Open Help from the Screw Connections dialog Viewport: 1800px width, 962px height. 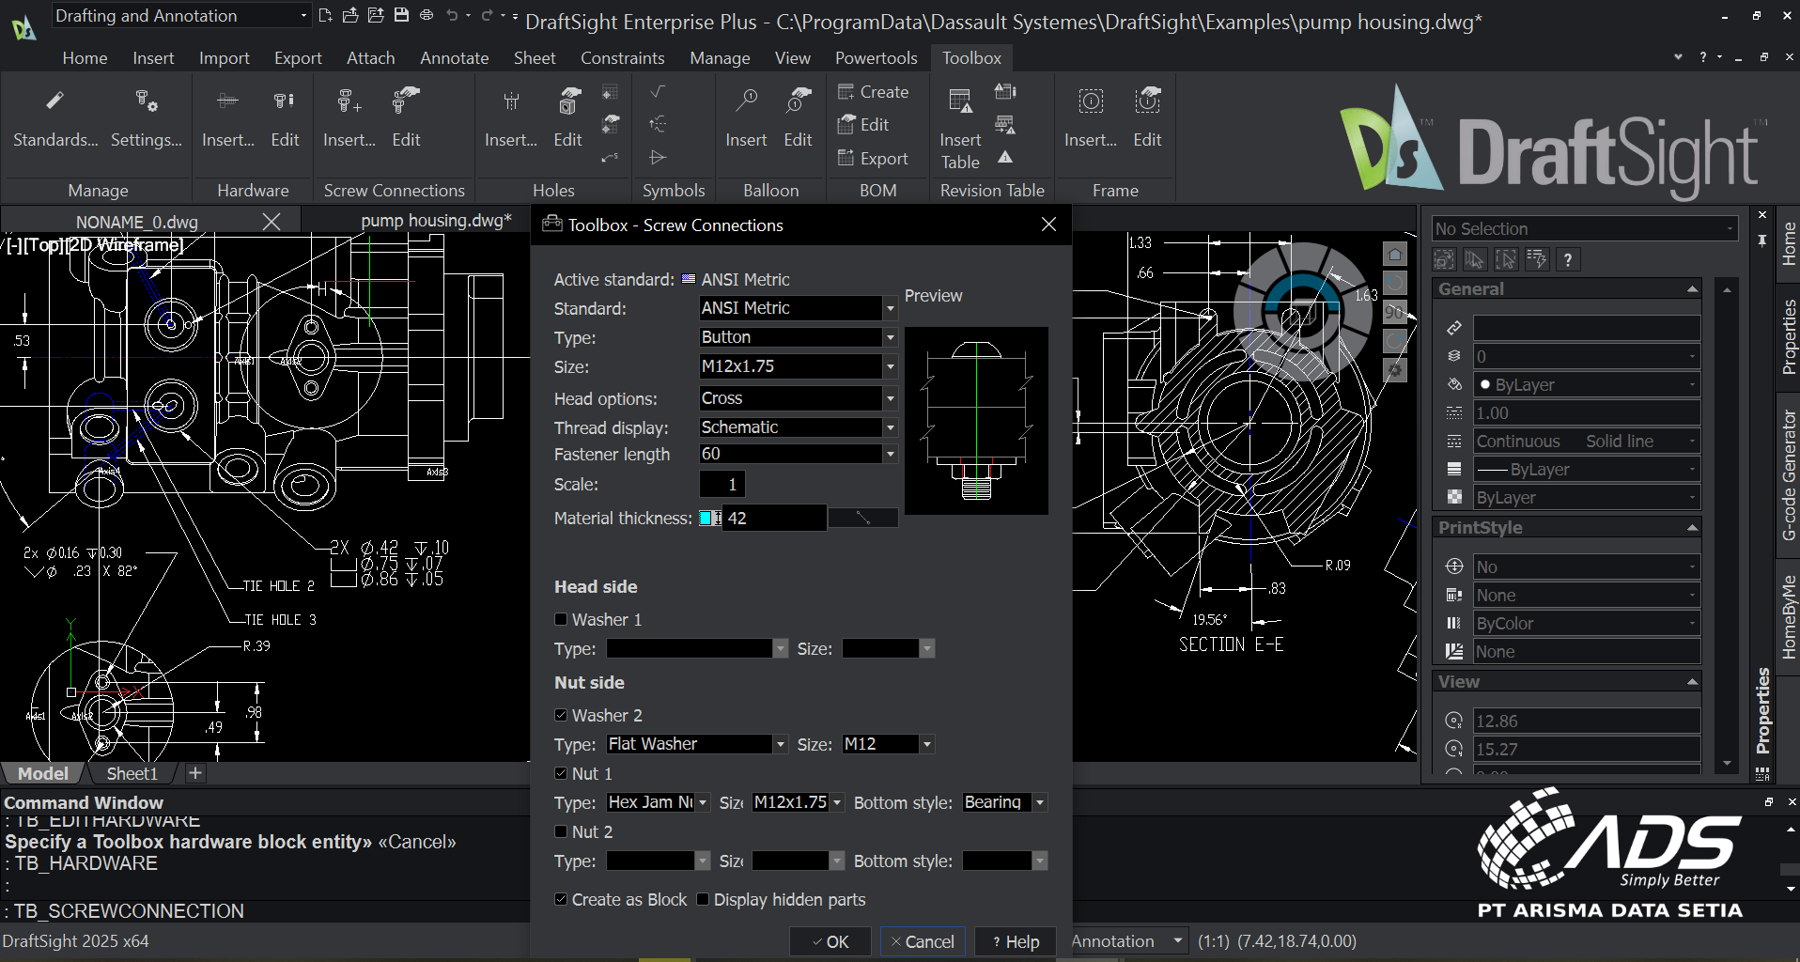point(1014,940)
